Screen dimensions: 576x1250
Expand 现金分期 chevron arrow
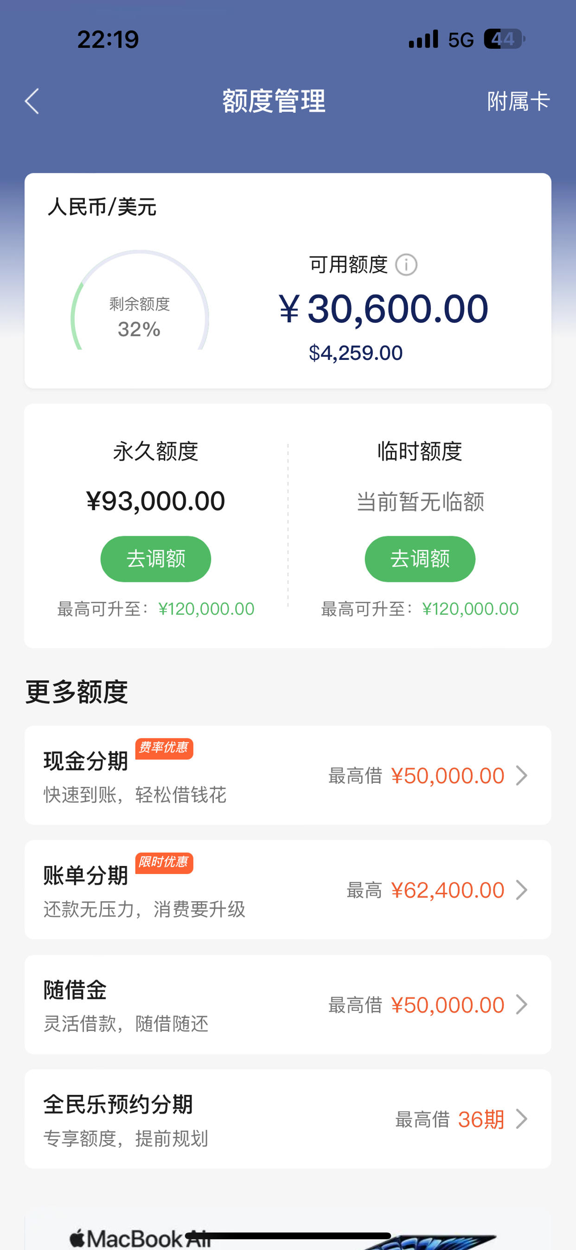[522, 775]
